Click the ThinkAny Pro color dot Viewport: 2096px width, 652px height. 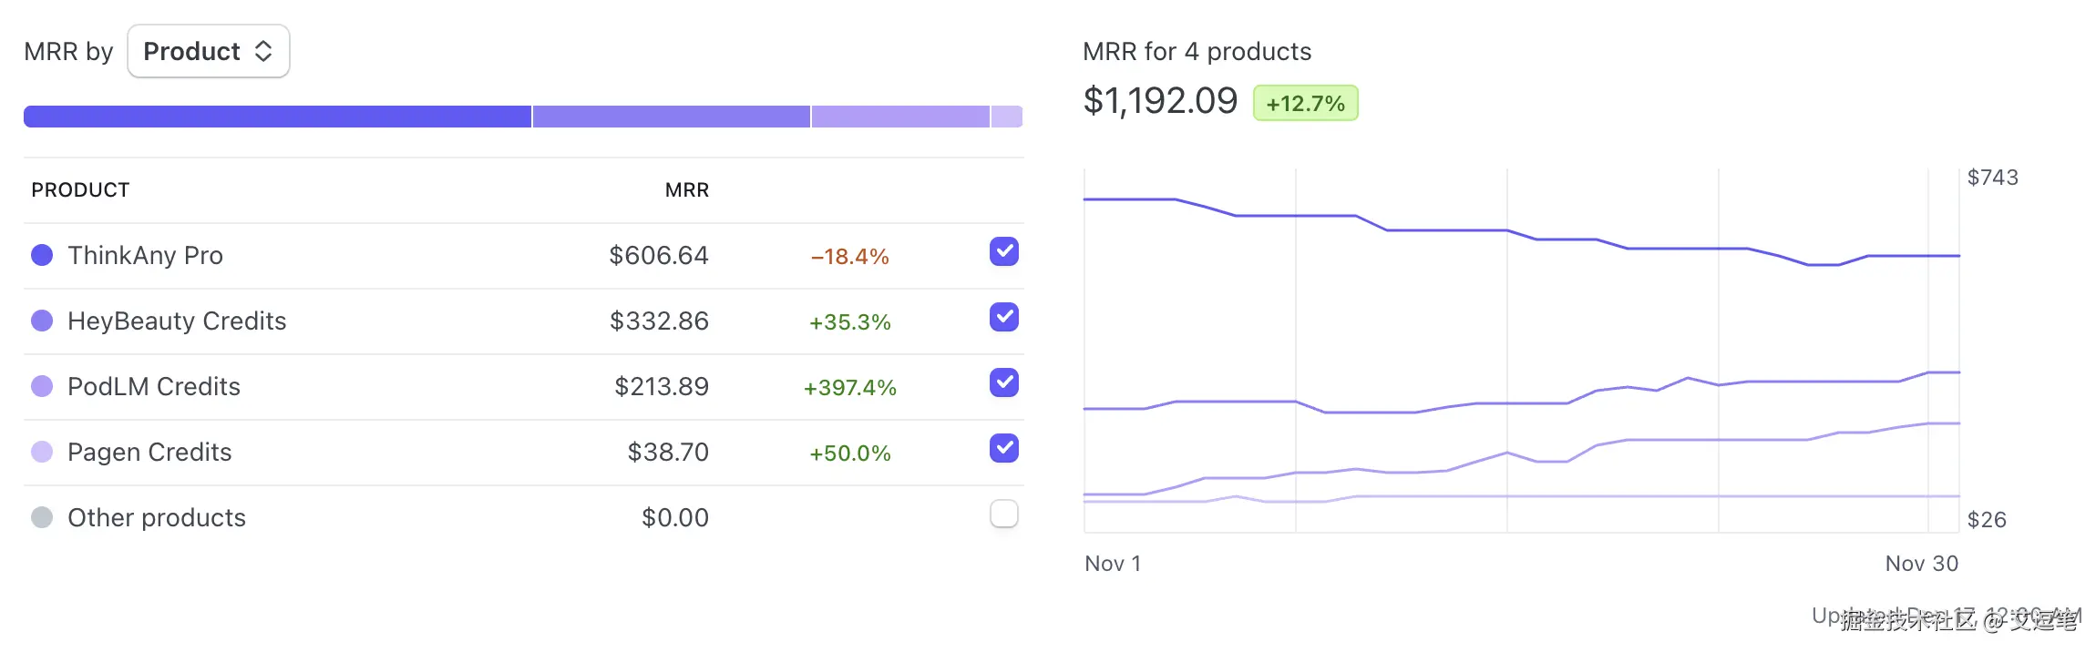pos(42,256)
